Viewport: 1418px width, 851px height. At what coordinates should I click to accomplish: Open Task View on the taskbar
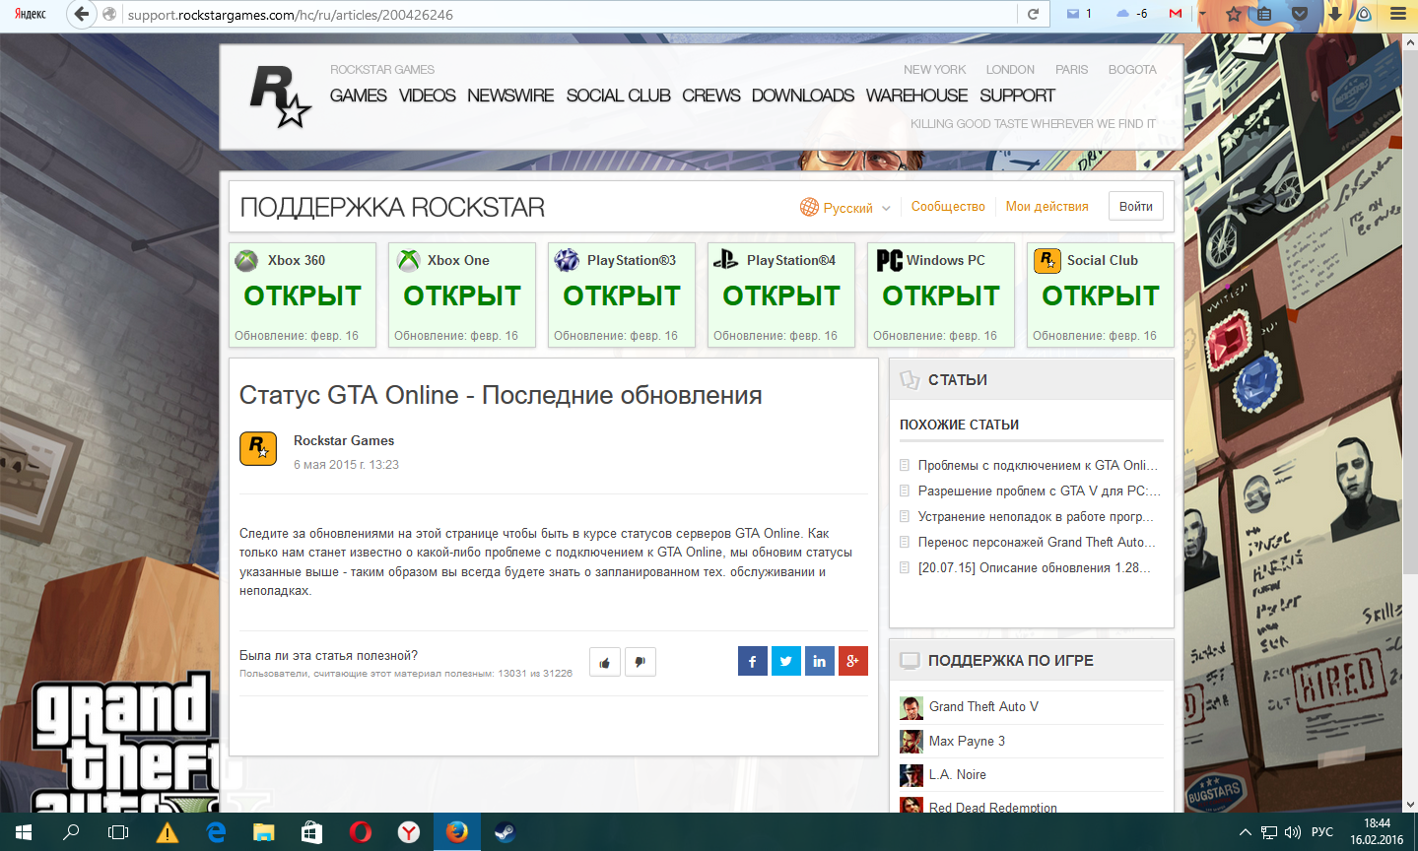tap(118, 832)
